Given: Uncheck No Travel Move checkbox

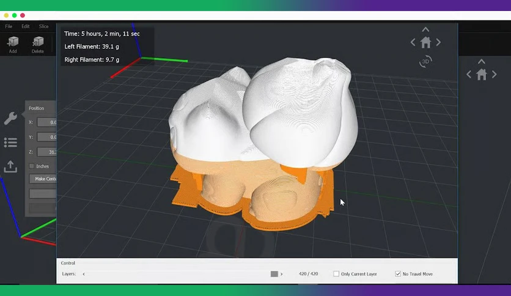Looking at the screenshot, I should click(398, 274).
